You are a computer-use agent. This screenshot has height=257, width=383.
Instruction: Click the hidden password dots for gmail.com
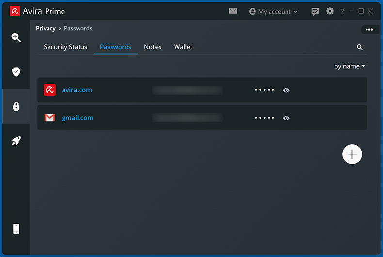(x=265, y=118)
